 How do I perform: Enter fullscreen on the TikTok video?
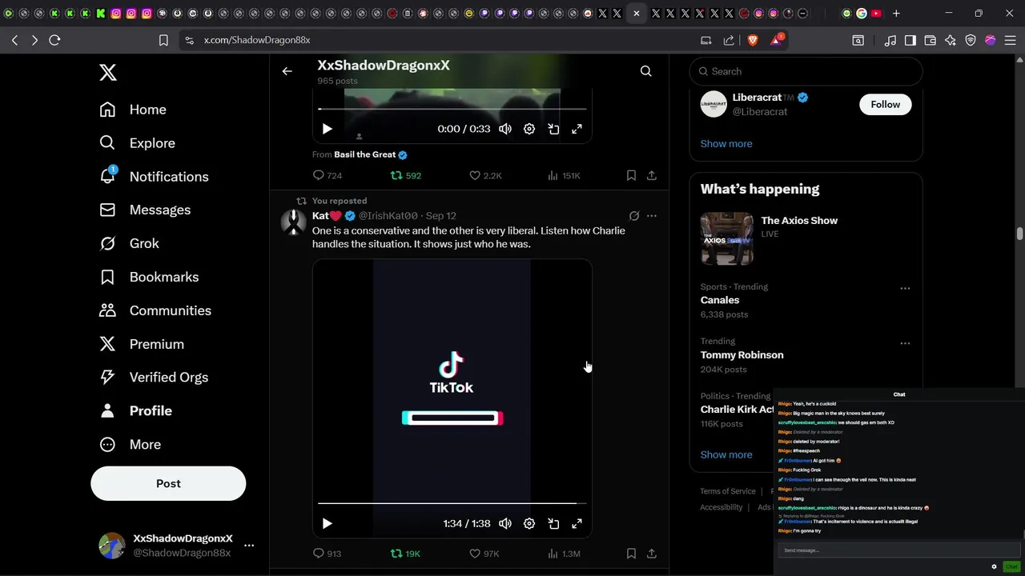(x=577, y=523)
